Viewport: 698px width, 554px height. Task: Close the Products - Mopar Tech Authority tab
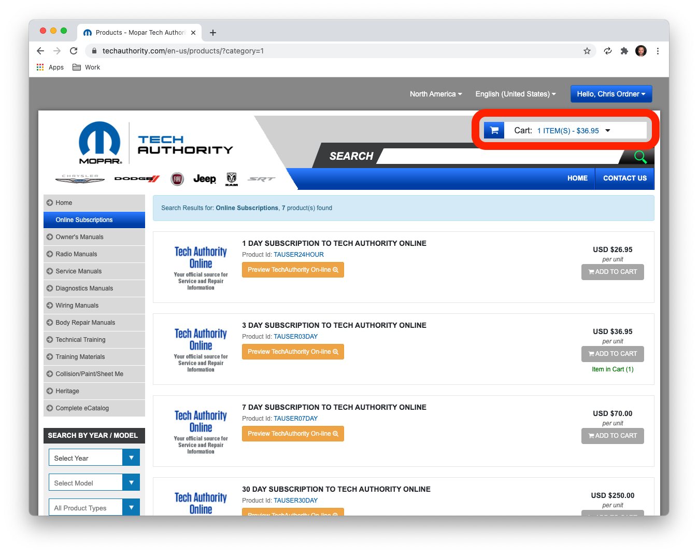193,33
